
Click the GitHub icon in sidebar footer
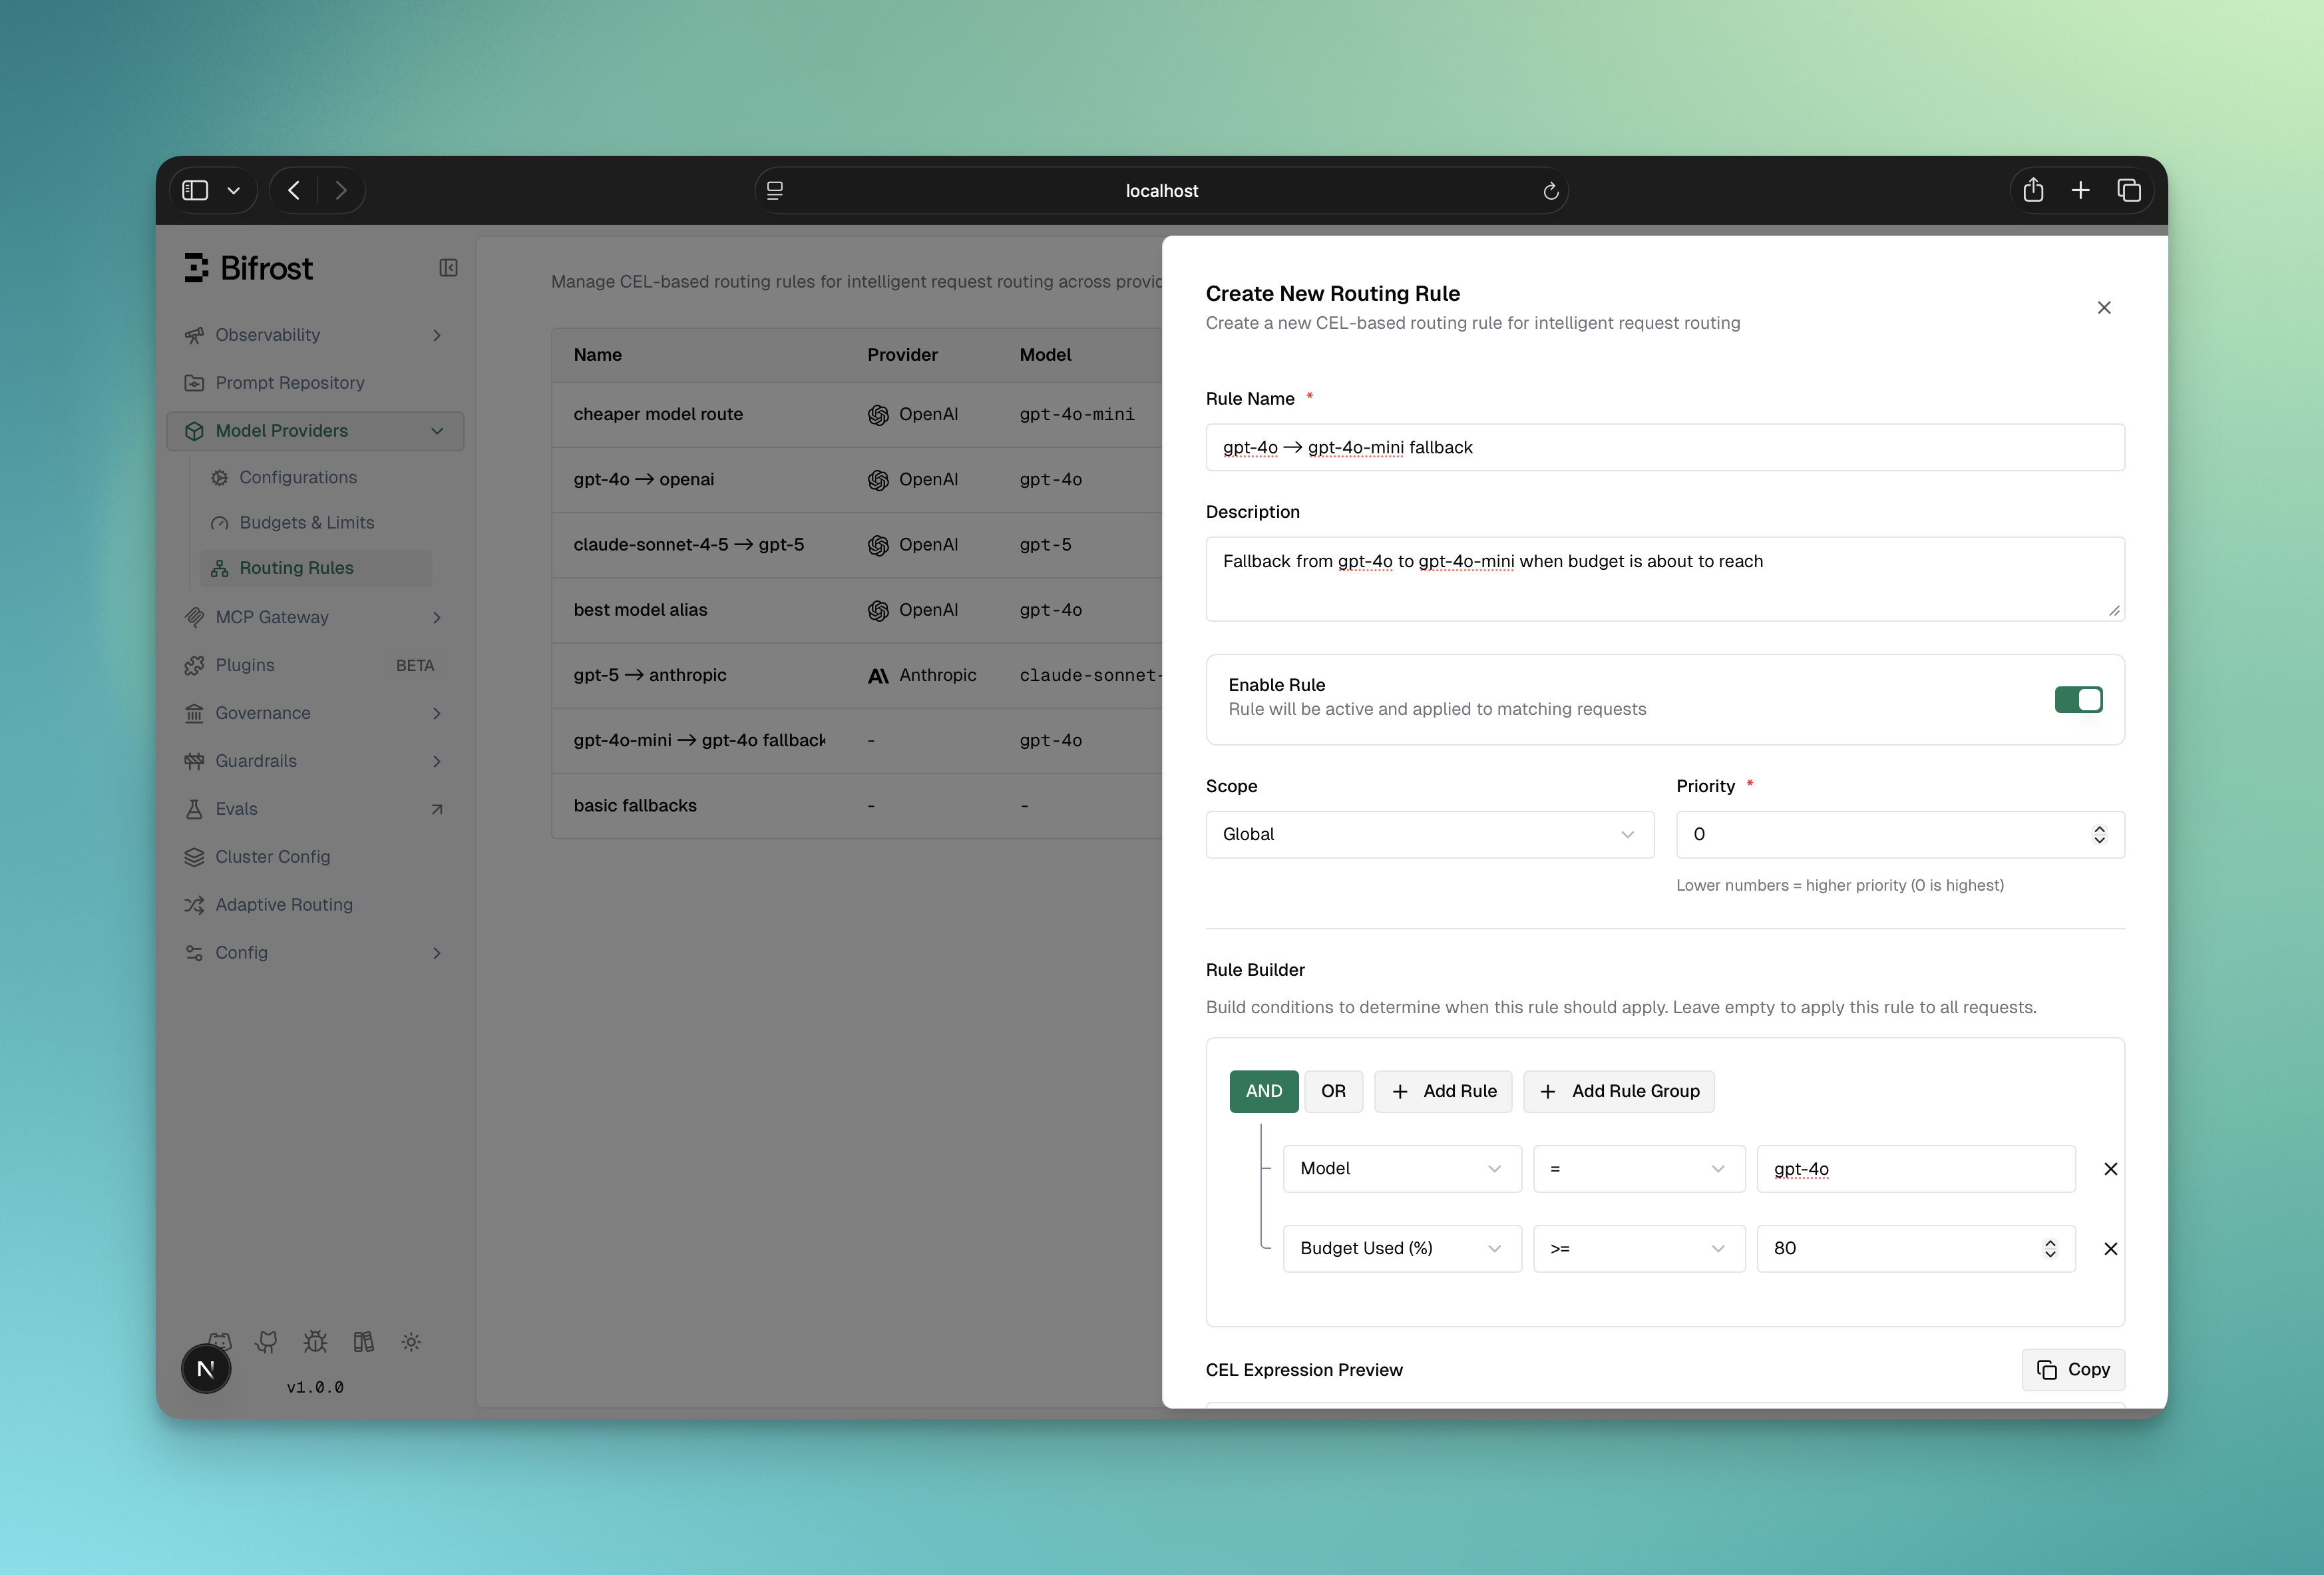pos(266,1342)
